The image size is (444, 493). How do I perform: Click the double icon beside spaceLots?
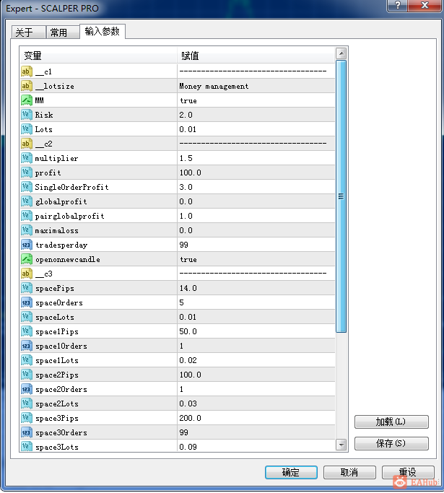pyautogui.click(x=27, y=318)
